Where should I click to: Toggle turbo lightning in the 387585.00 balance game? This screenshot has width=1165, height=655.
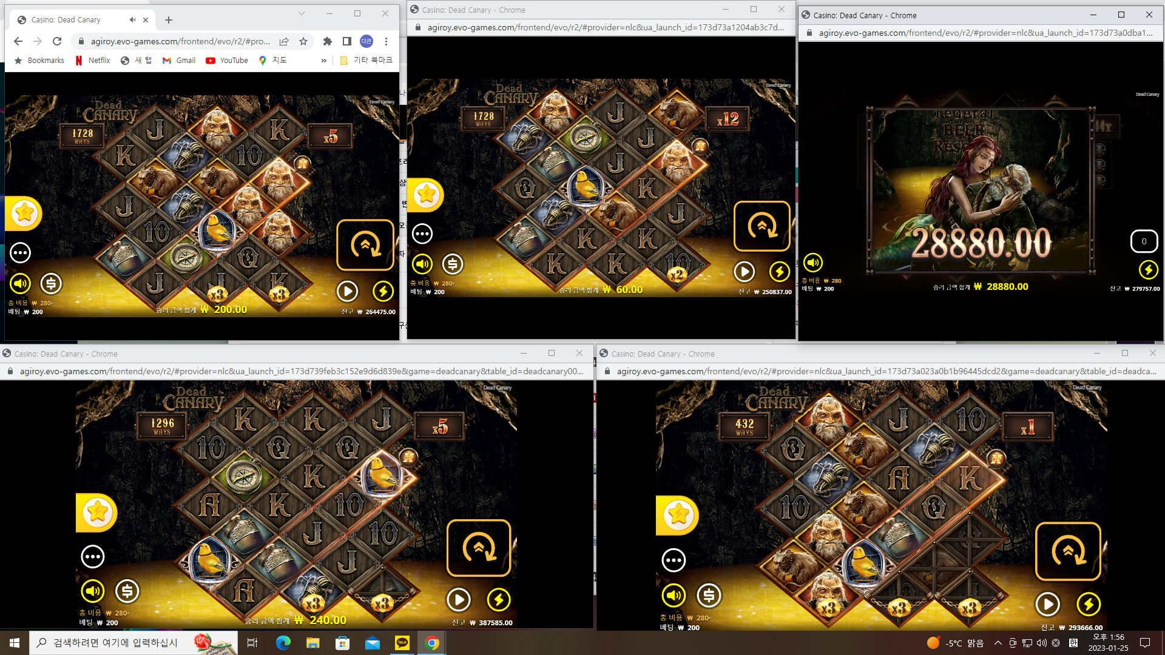click(499, 600)
